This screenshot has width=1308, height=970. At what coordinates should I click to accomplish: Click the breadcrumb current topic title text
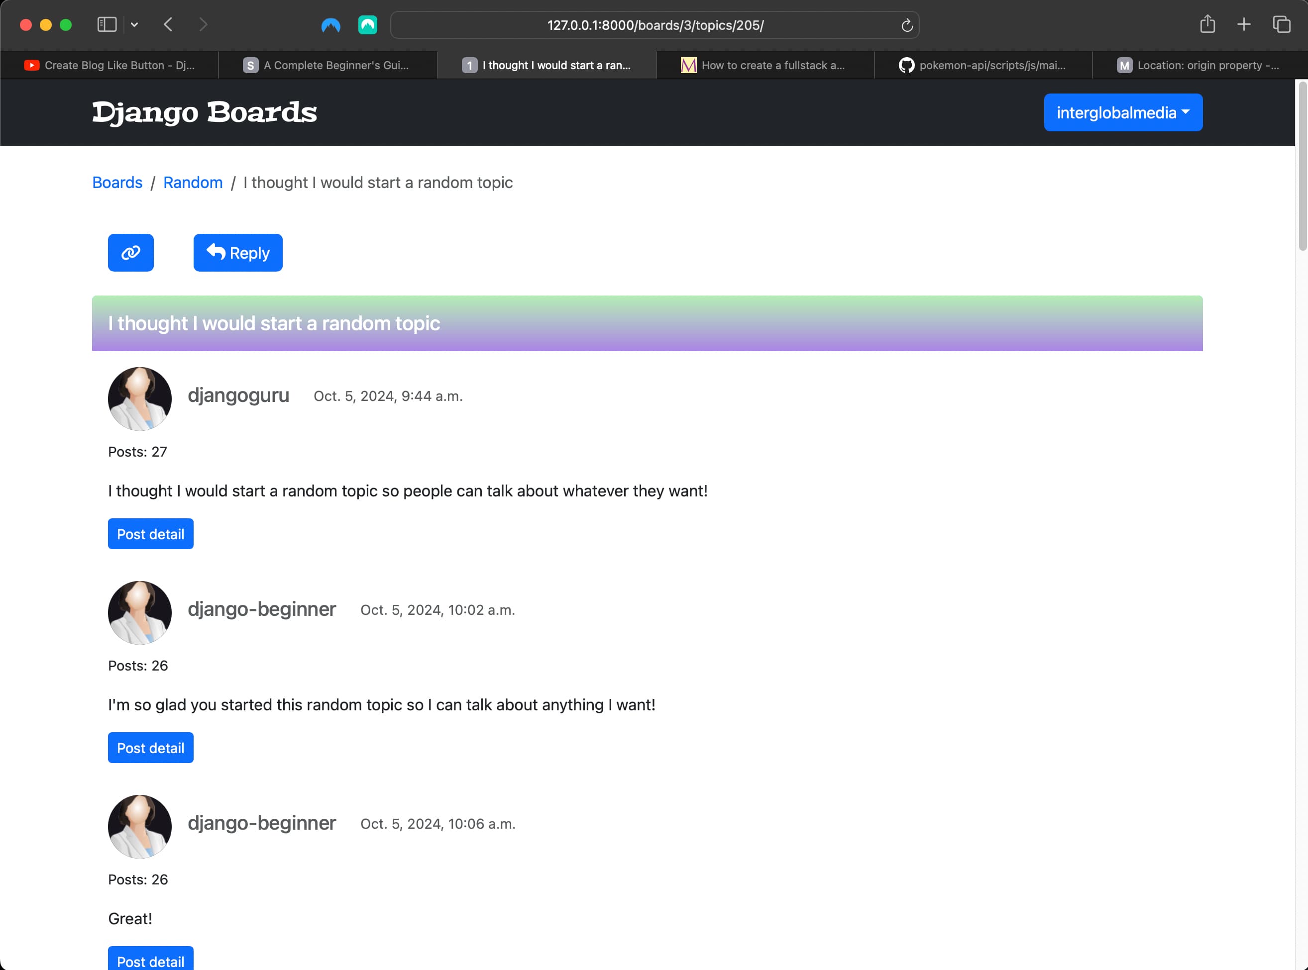pos(378,183)
